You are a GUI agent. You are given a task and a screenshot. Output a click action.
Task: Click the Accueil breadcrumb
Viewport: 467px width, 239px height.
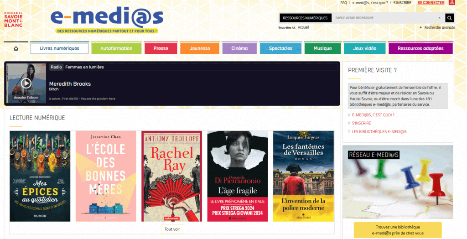coord(303,27)
